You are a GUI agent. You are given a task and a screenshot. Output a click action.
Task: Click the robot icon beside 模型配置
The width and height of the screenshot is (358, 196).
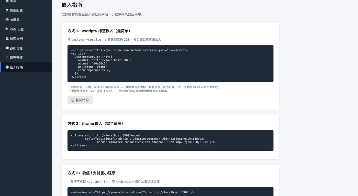[7, 10]
